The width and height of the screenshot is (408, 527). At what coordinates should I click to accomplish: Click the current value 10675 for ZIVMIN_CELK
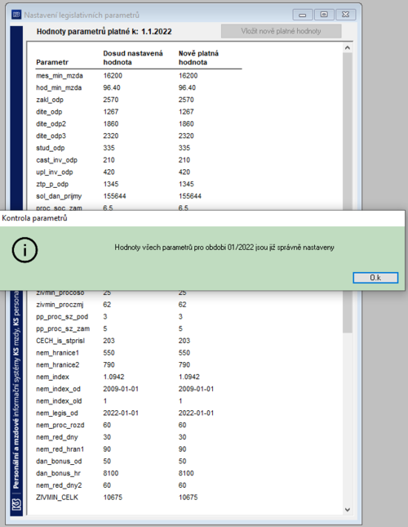(x=113, y=498)
